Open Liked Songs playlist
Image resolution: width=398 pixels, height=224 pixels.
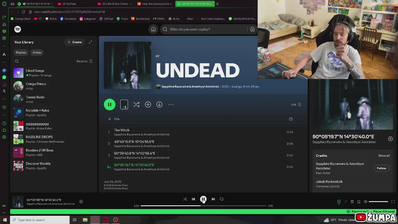[x=53, y=73]
